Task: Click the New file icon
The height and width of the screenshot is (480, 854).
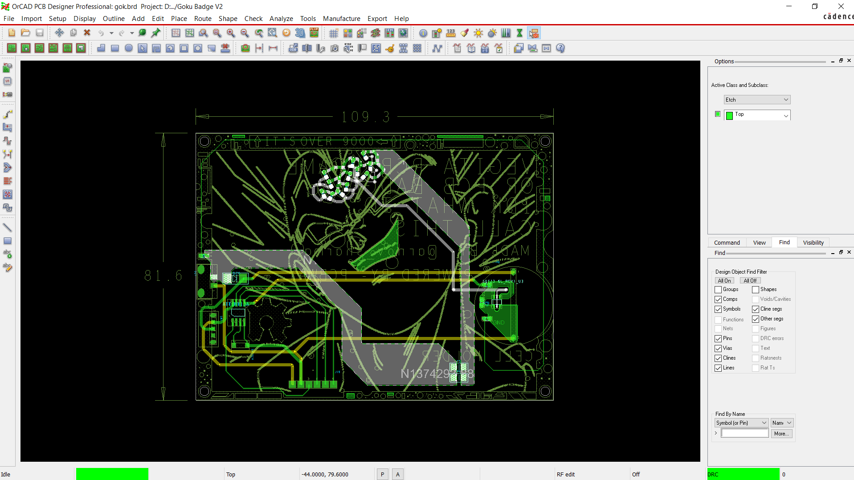Action: coord(12,33)
